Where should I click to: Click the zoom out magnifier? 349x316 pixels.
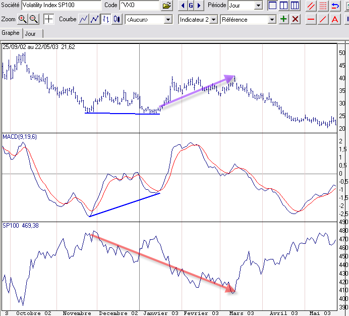click(34, 19)
